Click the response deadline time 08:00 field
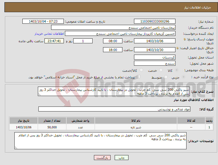This screenshot has width=218, height=165. click(113, 41)
